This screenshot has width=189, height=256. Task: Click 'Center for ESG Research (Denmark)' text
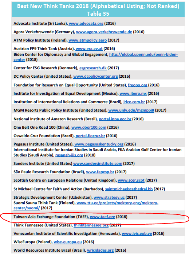click(x=46, y=68)
